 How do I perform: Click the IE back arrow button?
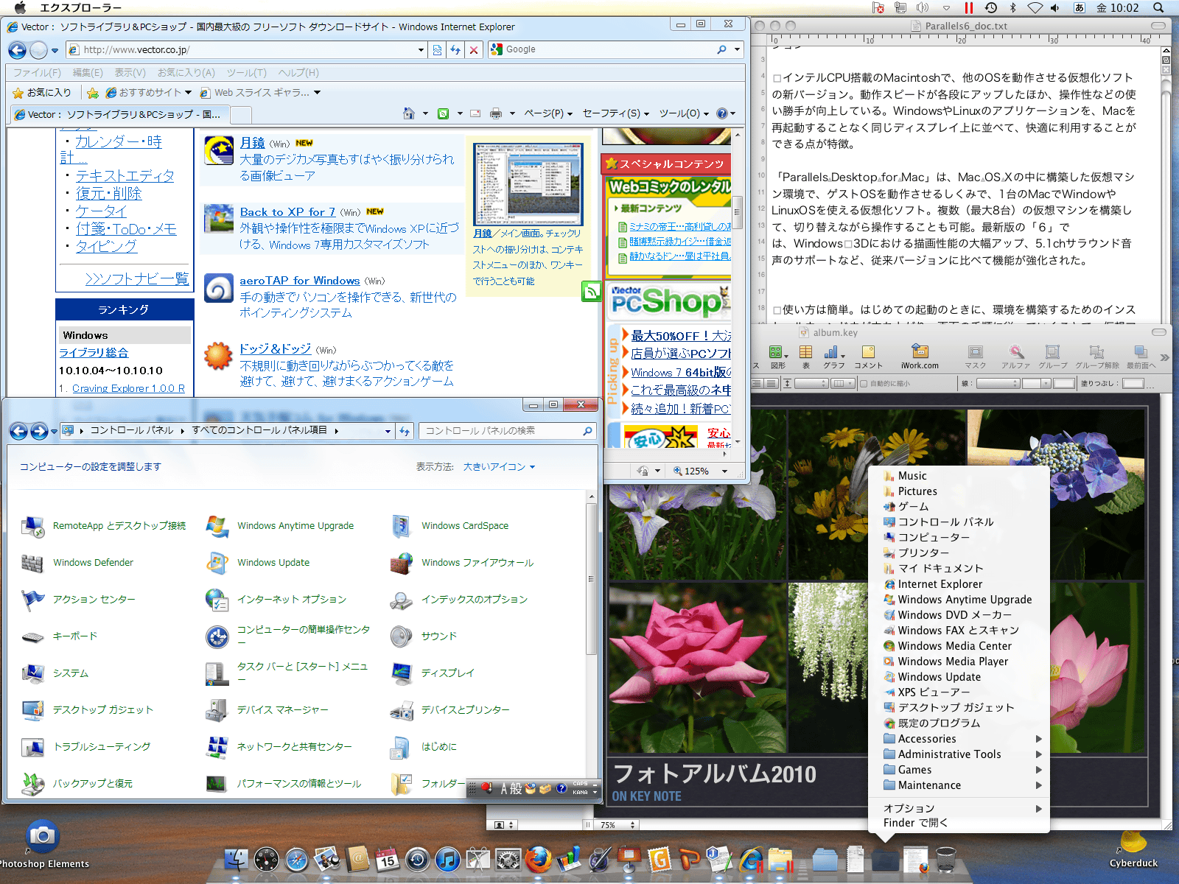pos(17,50)
